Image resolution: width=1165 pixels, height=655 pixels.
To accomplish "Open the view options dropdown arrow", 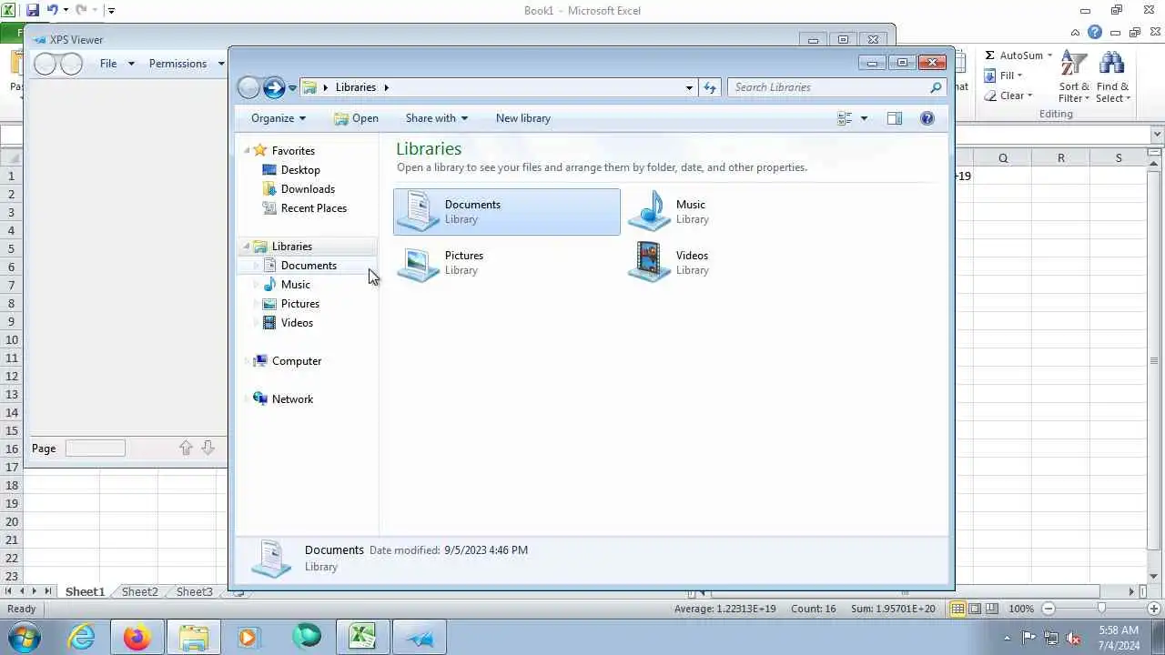I will 864,118.
